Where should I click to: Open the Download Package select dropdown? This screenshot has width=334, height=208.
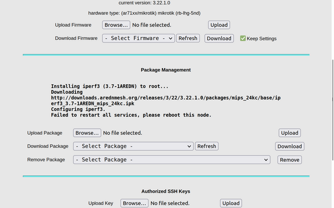133,146
